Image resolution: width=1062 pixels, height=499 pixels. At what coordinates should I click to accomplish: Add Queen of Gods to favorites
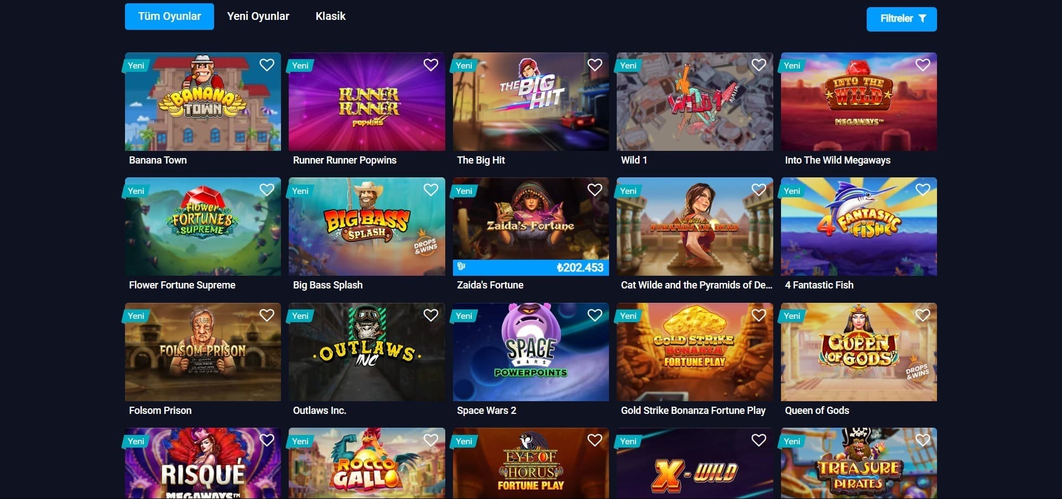923,316
